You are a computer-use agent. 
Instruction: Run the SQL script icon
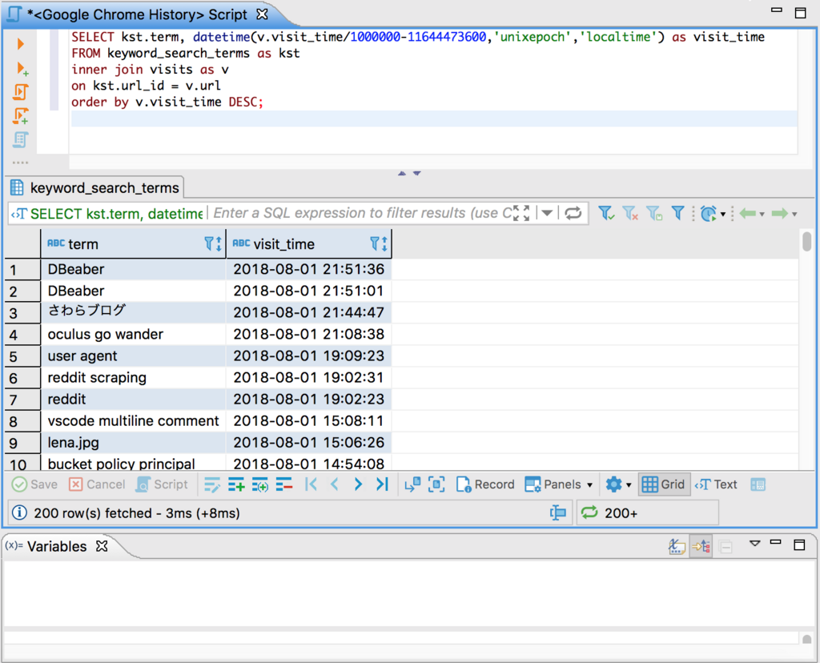[20, 92]
